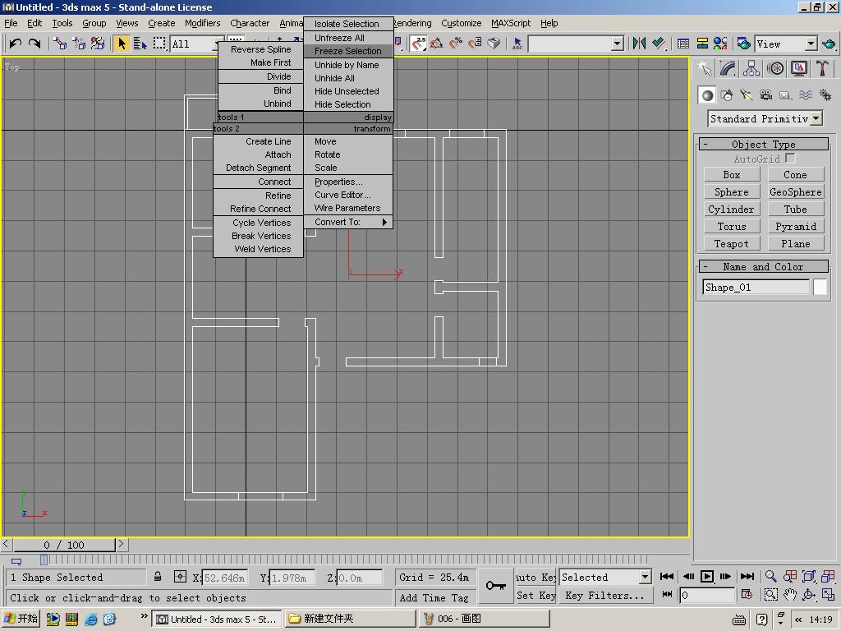This screenshot has height=631, width=841.
Task: Click the Undo arrow icon
Action: 15,44
